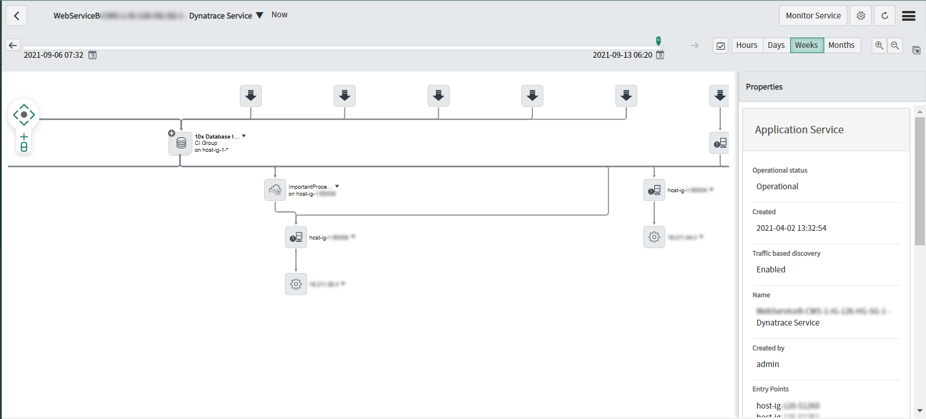Image resolution: width=926 pixels, height=419 pixels.
Task: Click the fifth entry point down-arrow node
Action: click(627, 96)
